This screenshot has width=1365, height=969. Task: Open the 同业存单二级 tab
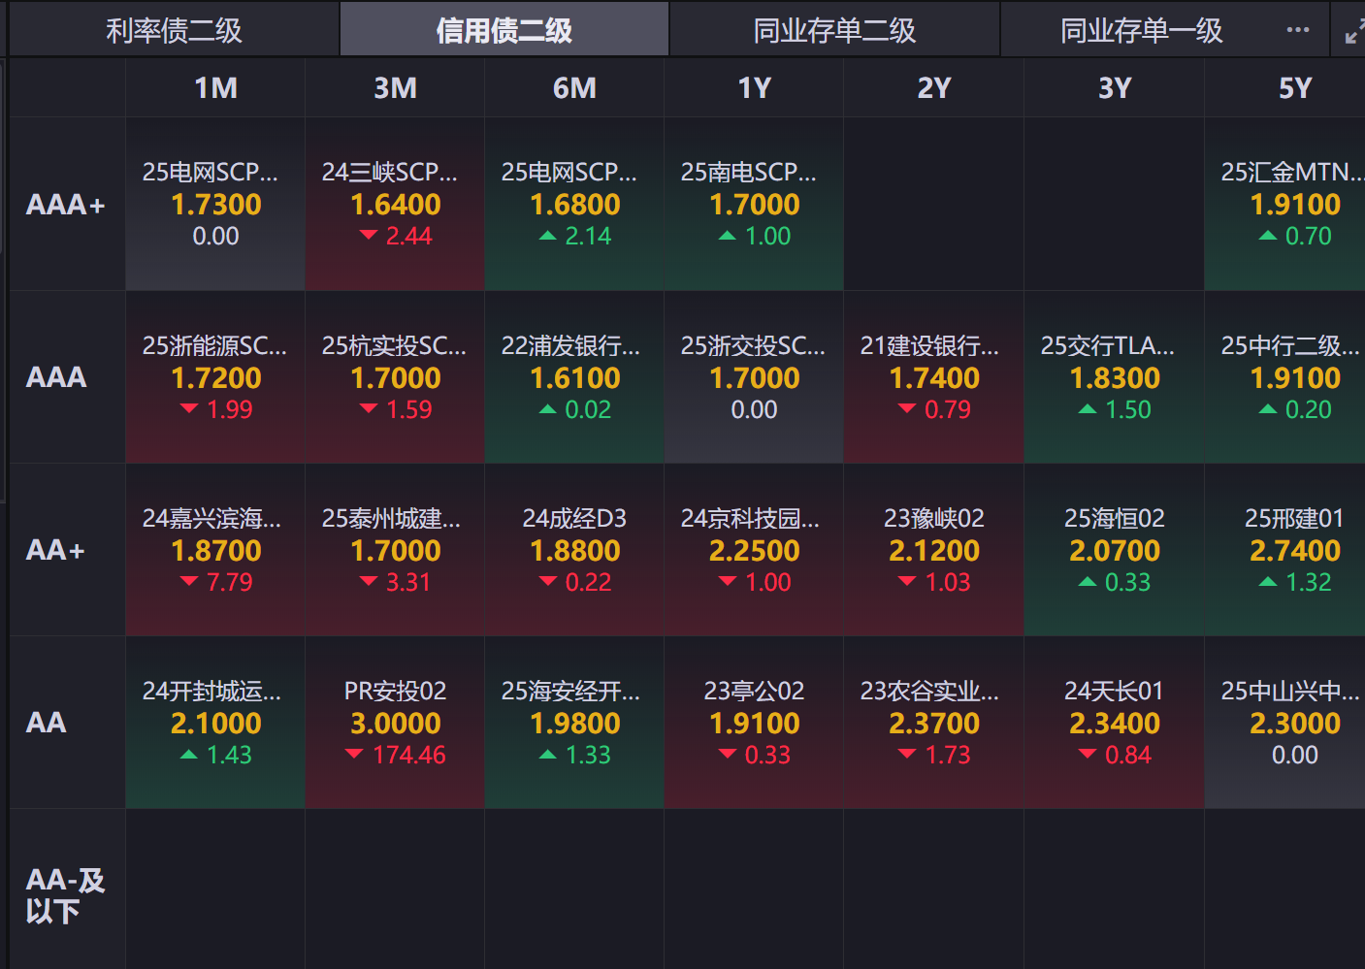tap(834, 30)
